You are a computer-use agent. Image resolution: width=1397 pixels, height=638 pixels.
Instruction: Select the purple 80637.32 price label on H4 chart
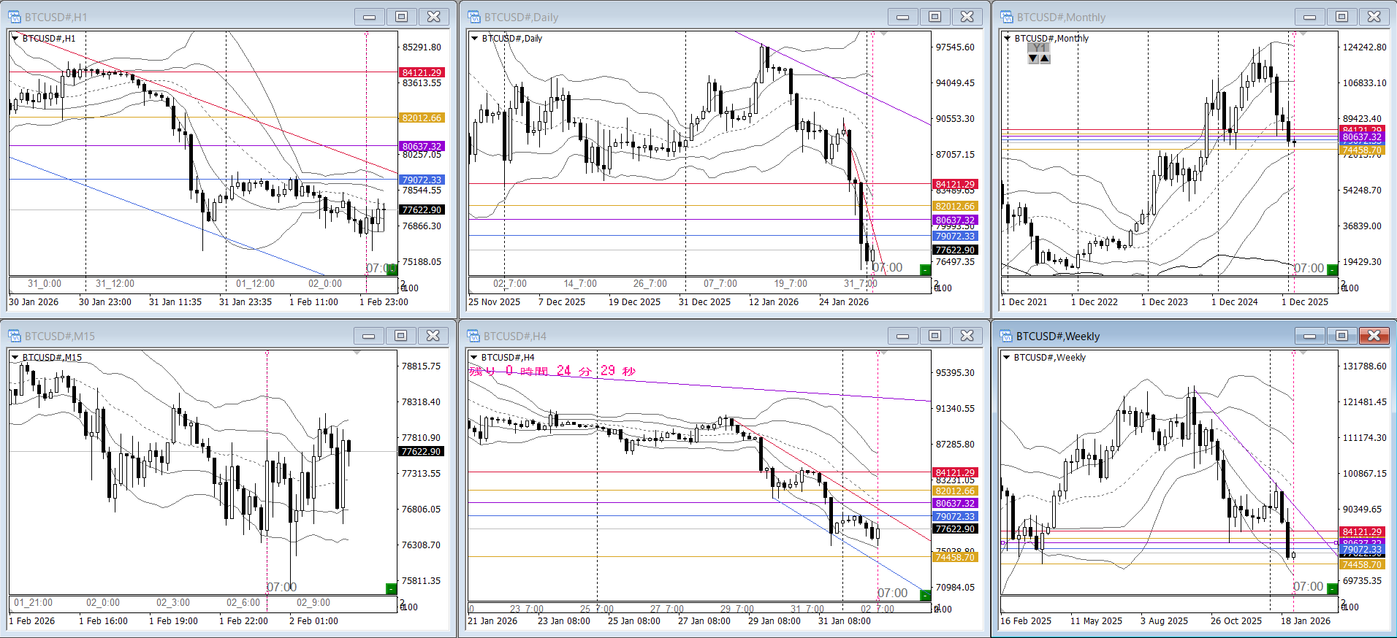pos(955,503)
